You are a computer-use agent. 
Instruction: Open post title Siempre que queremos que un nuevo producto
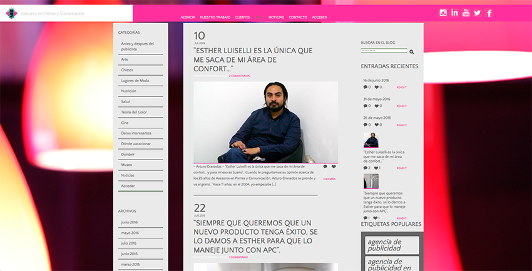click(256, 237)
